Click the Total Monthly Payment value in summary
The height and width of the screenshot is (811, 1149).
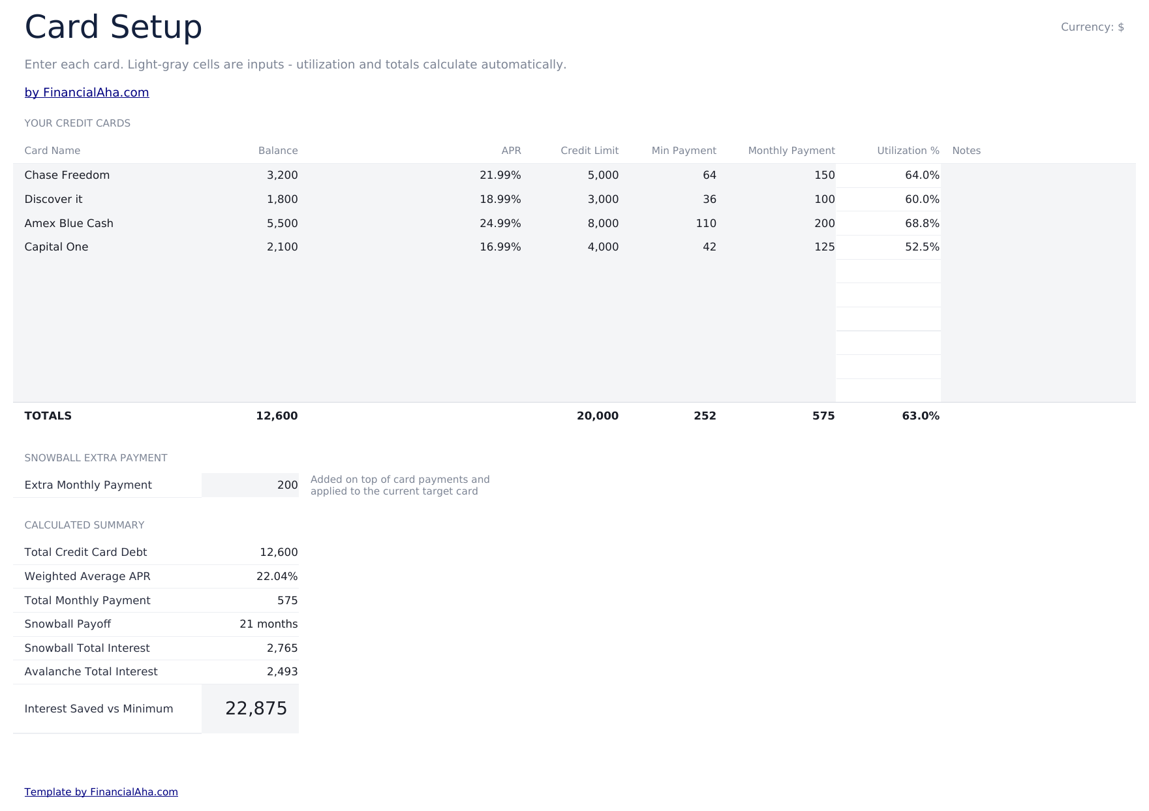[288, 601]
